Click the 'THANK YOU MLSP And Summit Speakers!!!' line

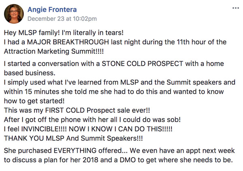point(73,138)
